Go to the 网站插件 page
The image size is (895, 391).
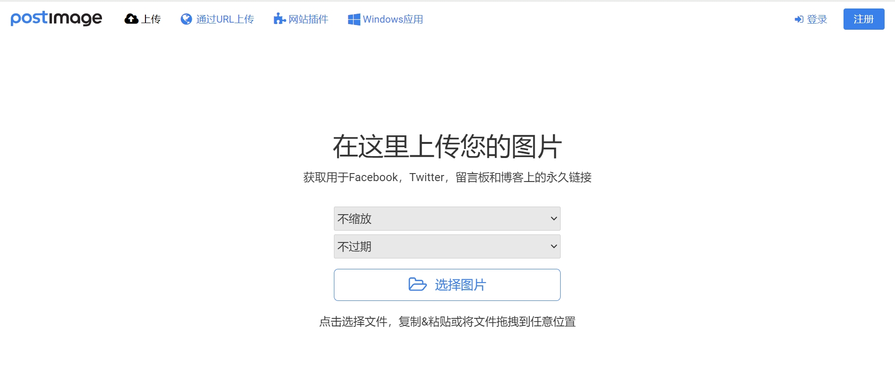(301, 19)
